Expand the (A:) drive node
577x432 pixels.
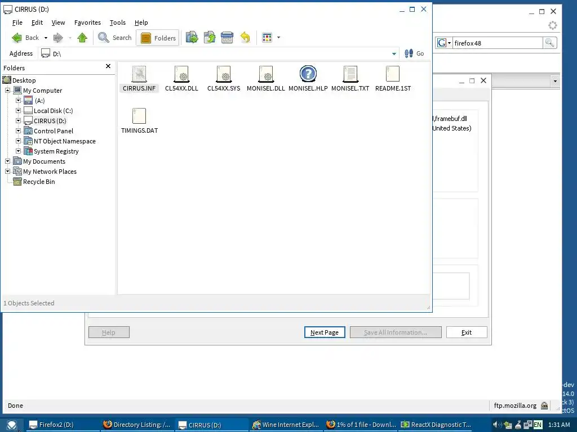coord(18,100)
